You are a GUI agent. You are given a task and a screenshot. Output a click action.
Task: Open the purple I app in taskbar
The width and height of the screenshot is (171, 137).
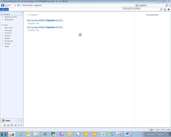tap(61, 134)
